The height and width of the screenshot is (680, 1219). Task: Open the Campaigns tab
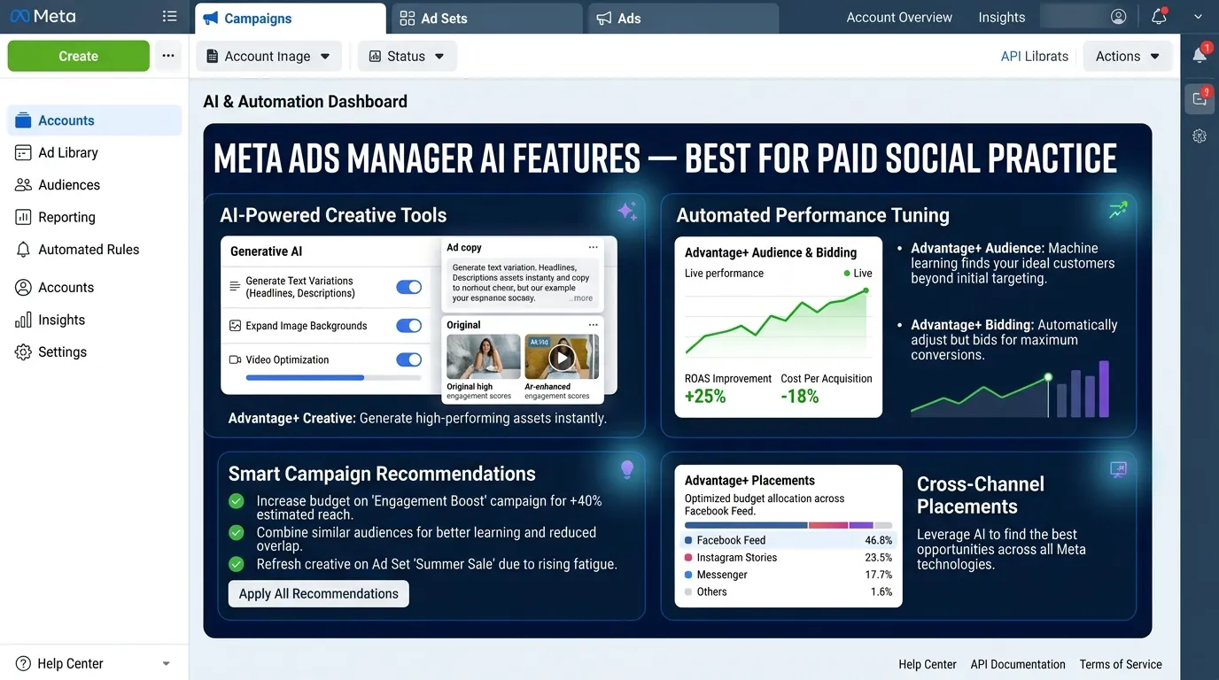[x=291, y=19]
